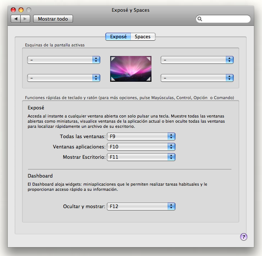Open "Todas las ventanas" F9 dropdown
262x256 pixels.
coord(141,136)
